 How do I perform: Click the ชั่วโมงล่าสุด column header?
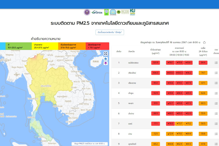[x=156, y=51]
